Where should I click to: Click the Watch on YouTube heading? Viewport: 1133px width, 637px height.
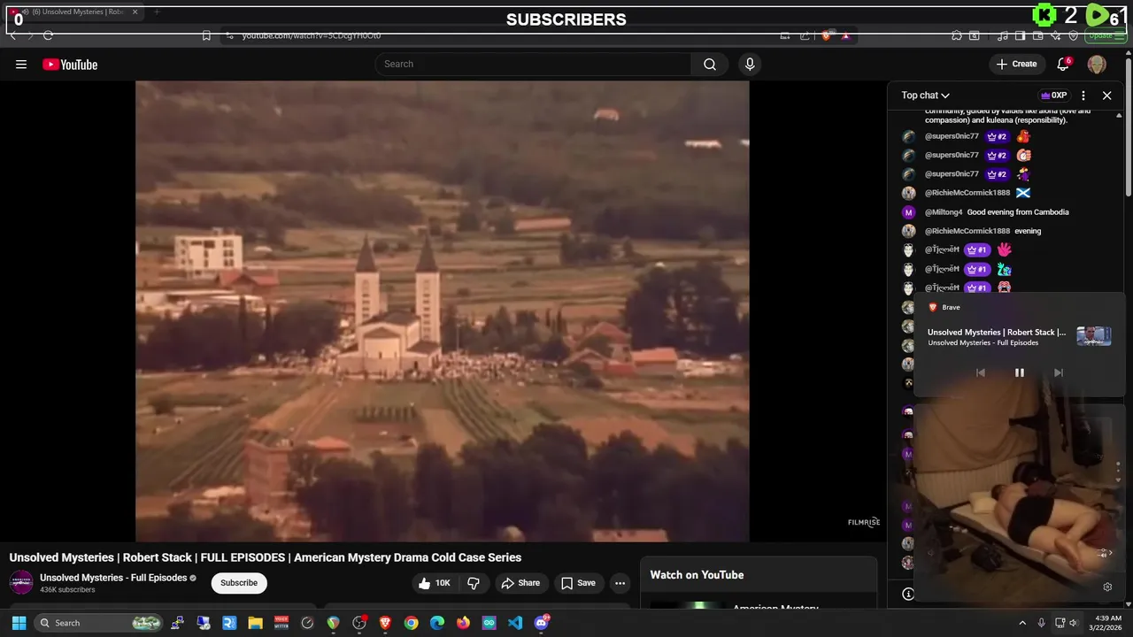(x=697, y=575)
